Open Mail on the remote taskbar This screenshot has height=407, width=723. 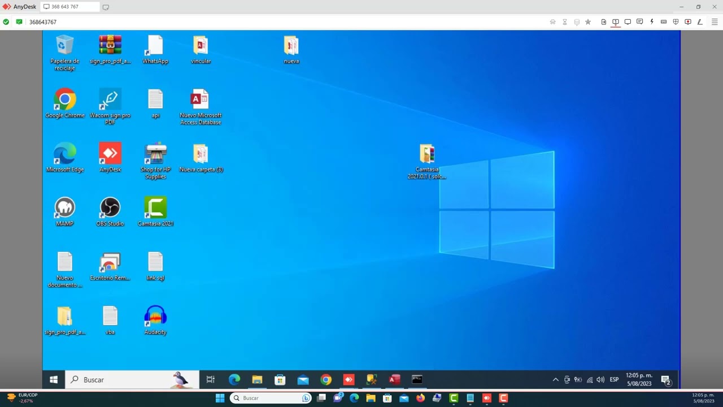pyautogui.click(x=303, y=380)
